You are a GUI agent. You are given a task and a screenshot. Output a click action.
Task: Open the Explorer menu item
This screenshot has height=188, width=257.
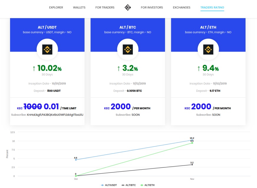pos(56,7)
